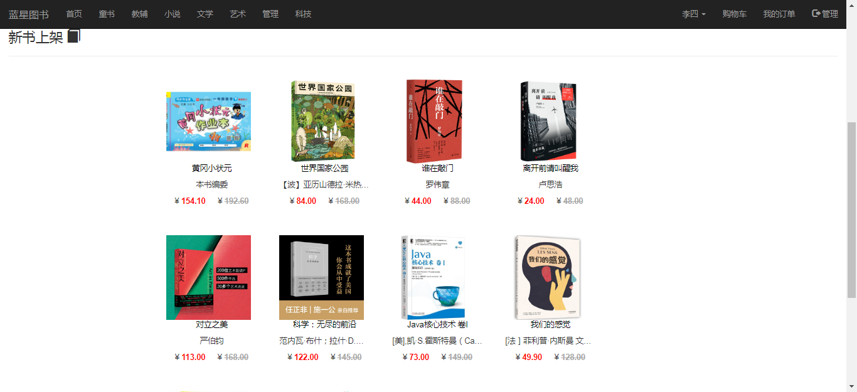Go to 购物车 shopping cart
The width and height of the screenshot is (857, 392).
[x=734, y=14]
